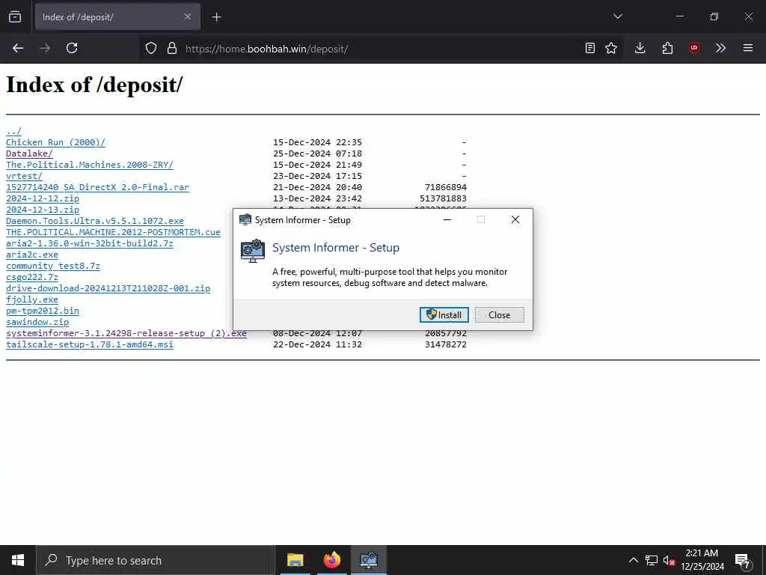
Task: Open Chicken Run (2000)/ folder link
Action: coord(55,142)
